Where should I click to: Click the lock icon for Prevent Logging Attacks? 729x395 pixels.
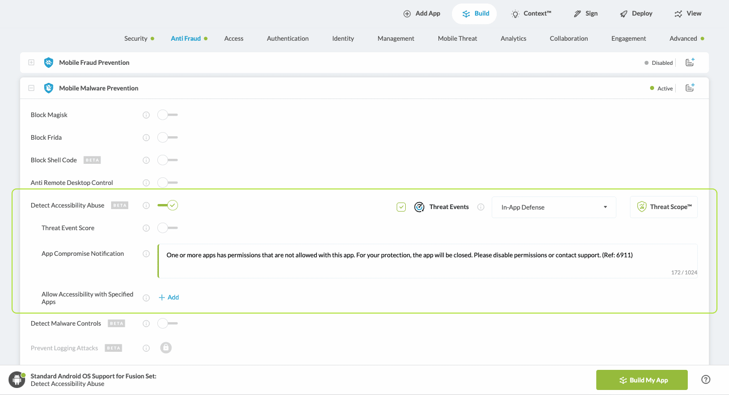click(166, 348)
